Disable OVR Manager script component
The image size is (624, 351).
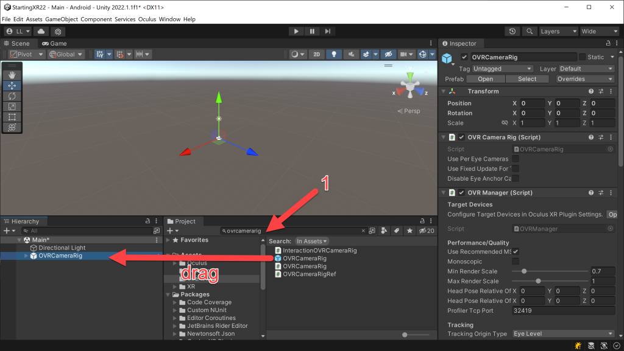[x=461, y=193]
